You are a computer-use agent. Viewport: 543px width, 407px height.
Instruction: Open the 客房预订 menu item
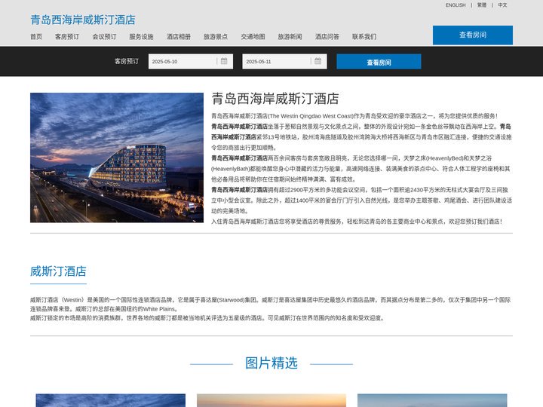(67, 37)
